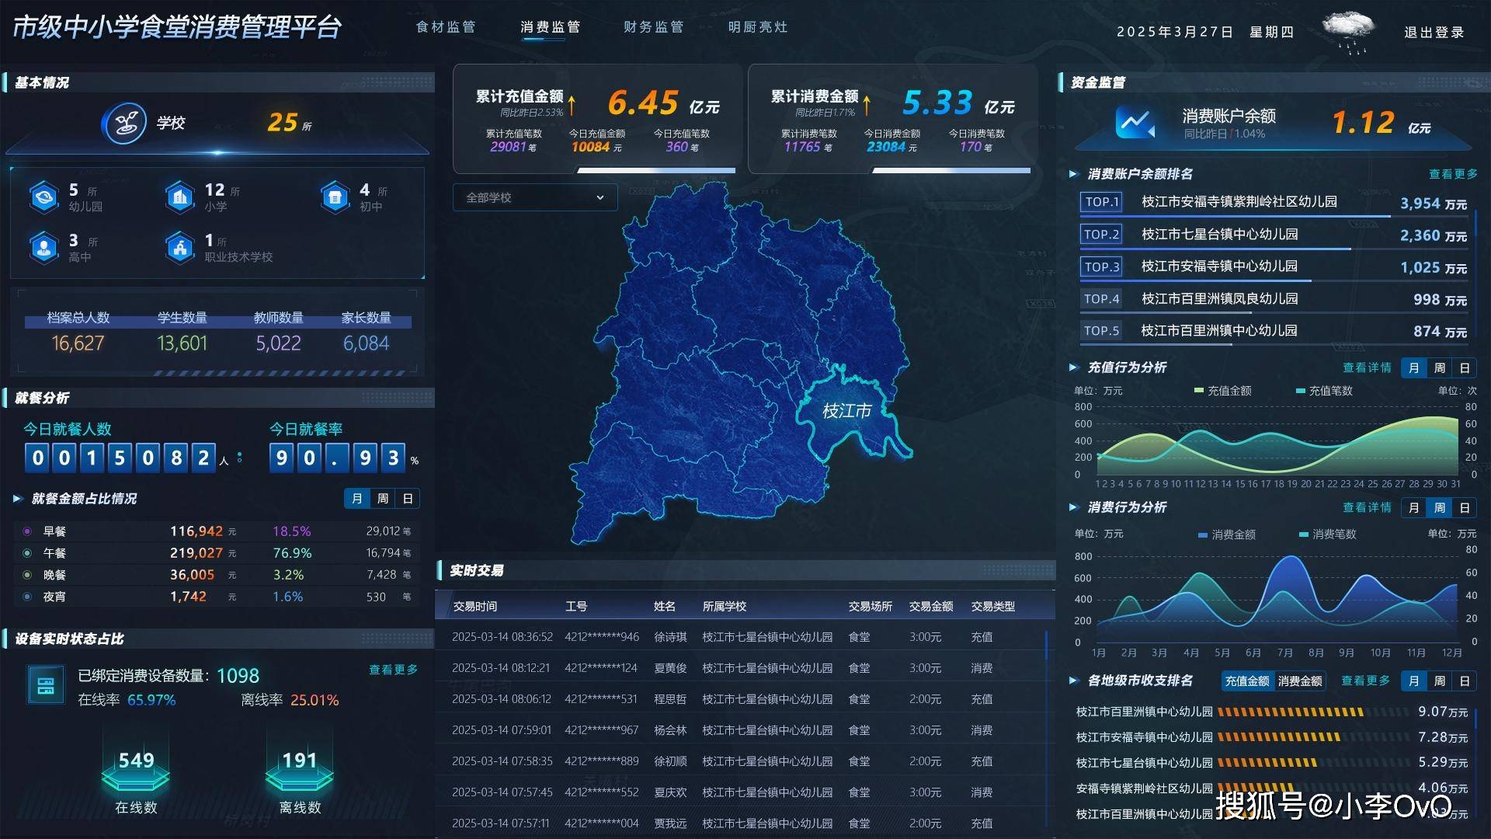The height and width of the screenshot is (839, 1491).
Task: Click 查看更多 in device status section
Action: pyautogui.click(x=393, y=670)
